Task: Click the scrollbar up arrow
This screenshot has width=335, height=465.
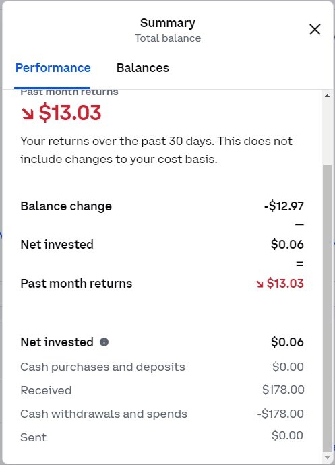Action: 328,96
